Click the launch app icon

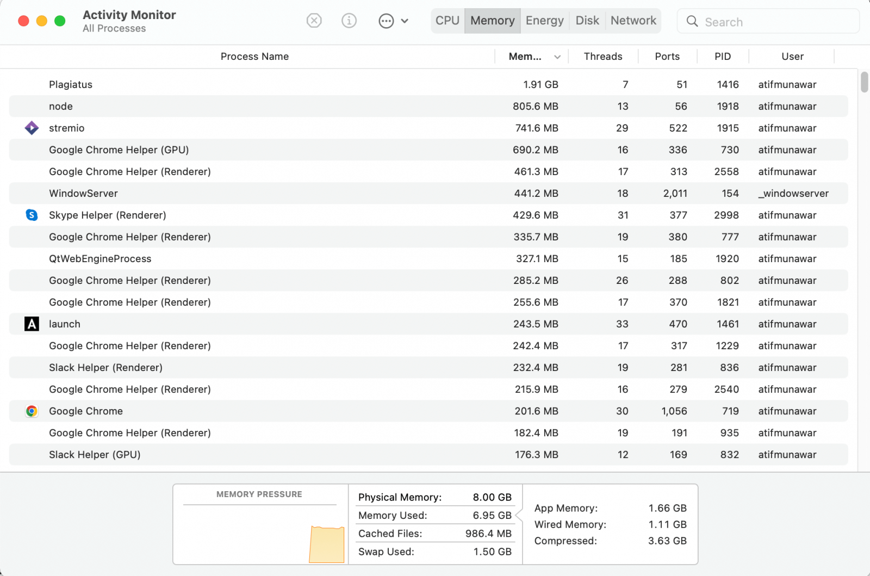(32, 324)
